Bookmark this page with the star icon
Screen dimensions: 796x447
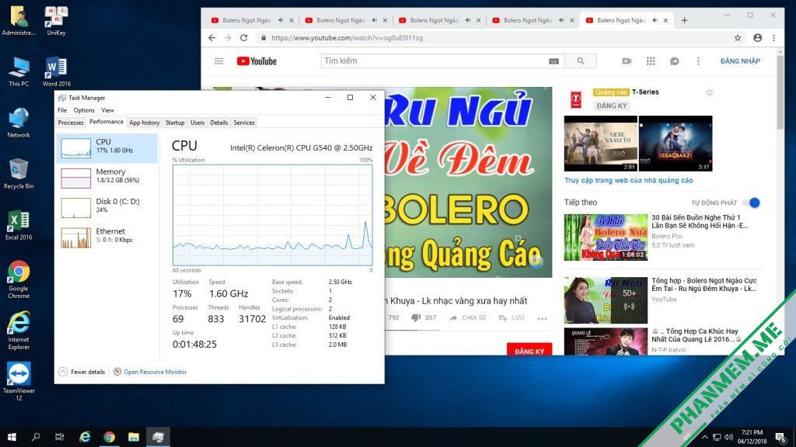[x=737, y=37]
